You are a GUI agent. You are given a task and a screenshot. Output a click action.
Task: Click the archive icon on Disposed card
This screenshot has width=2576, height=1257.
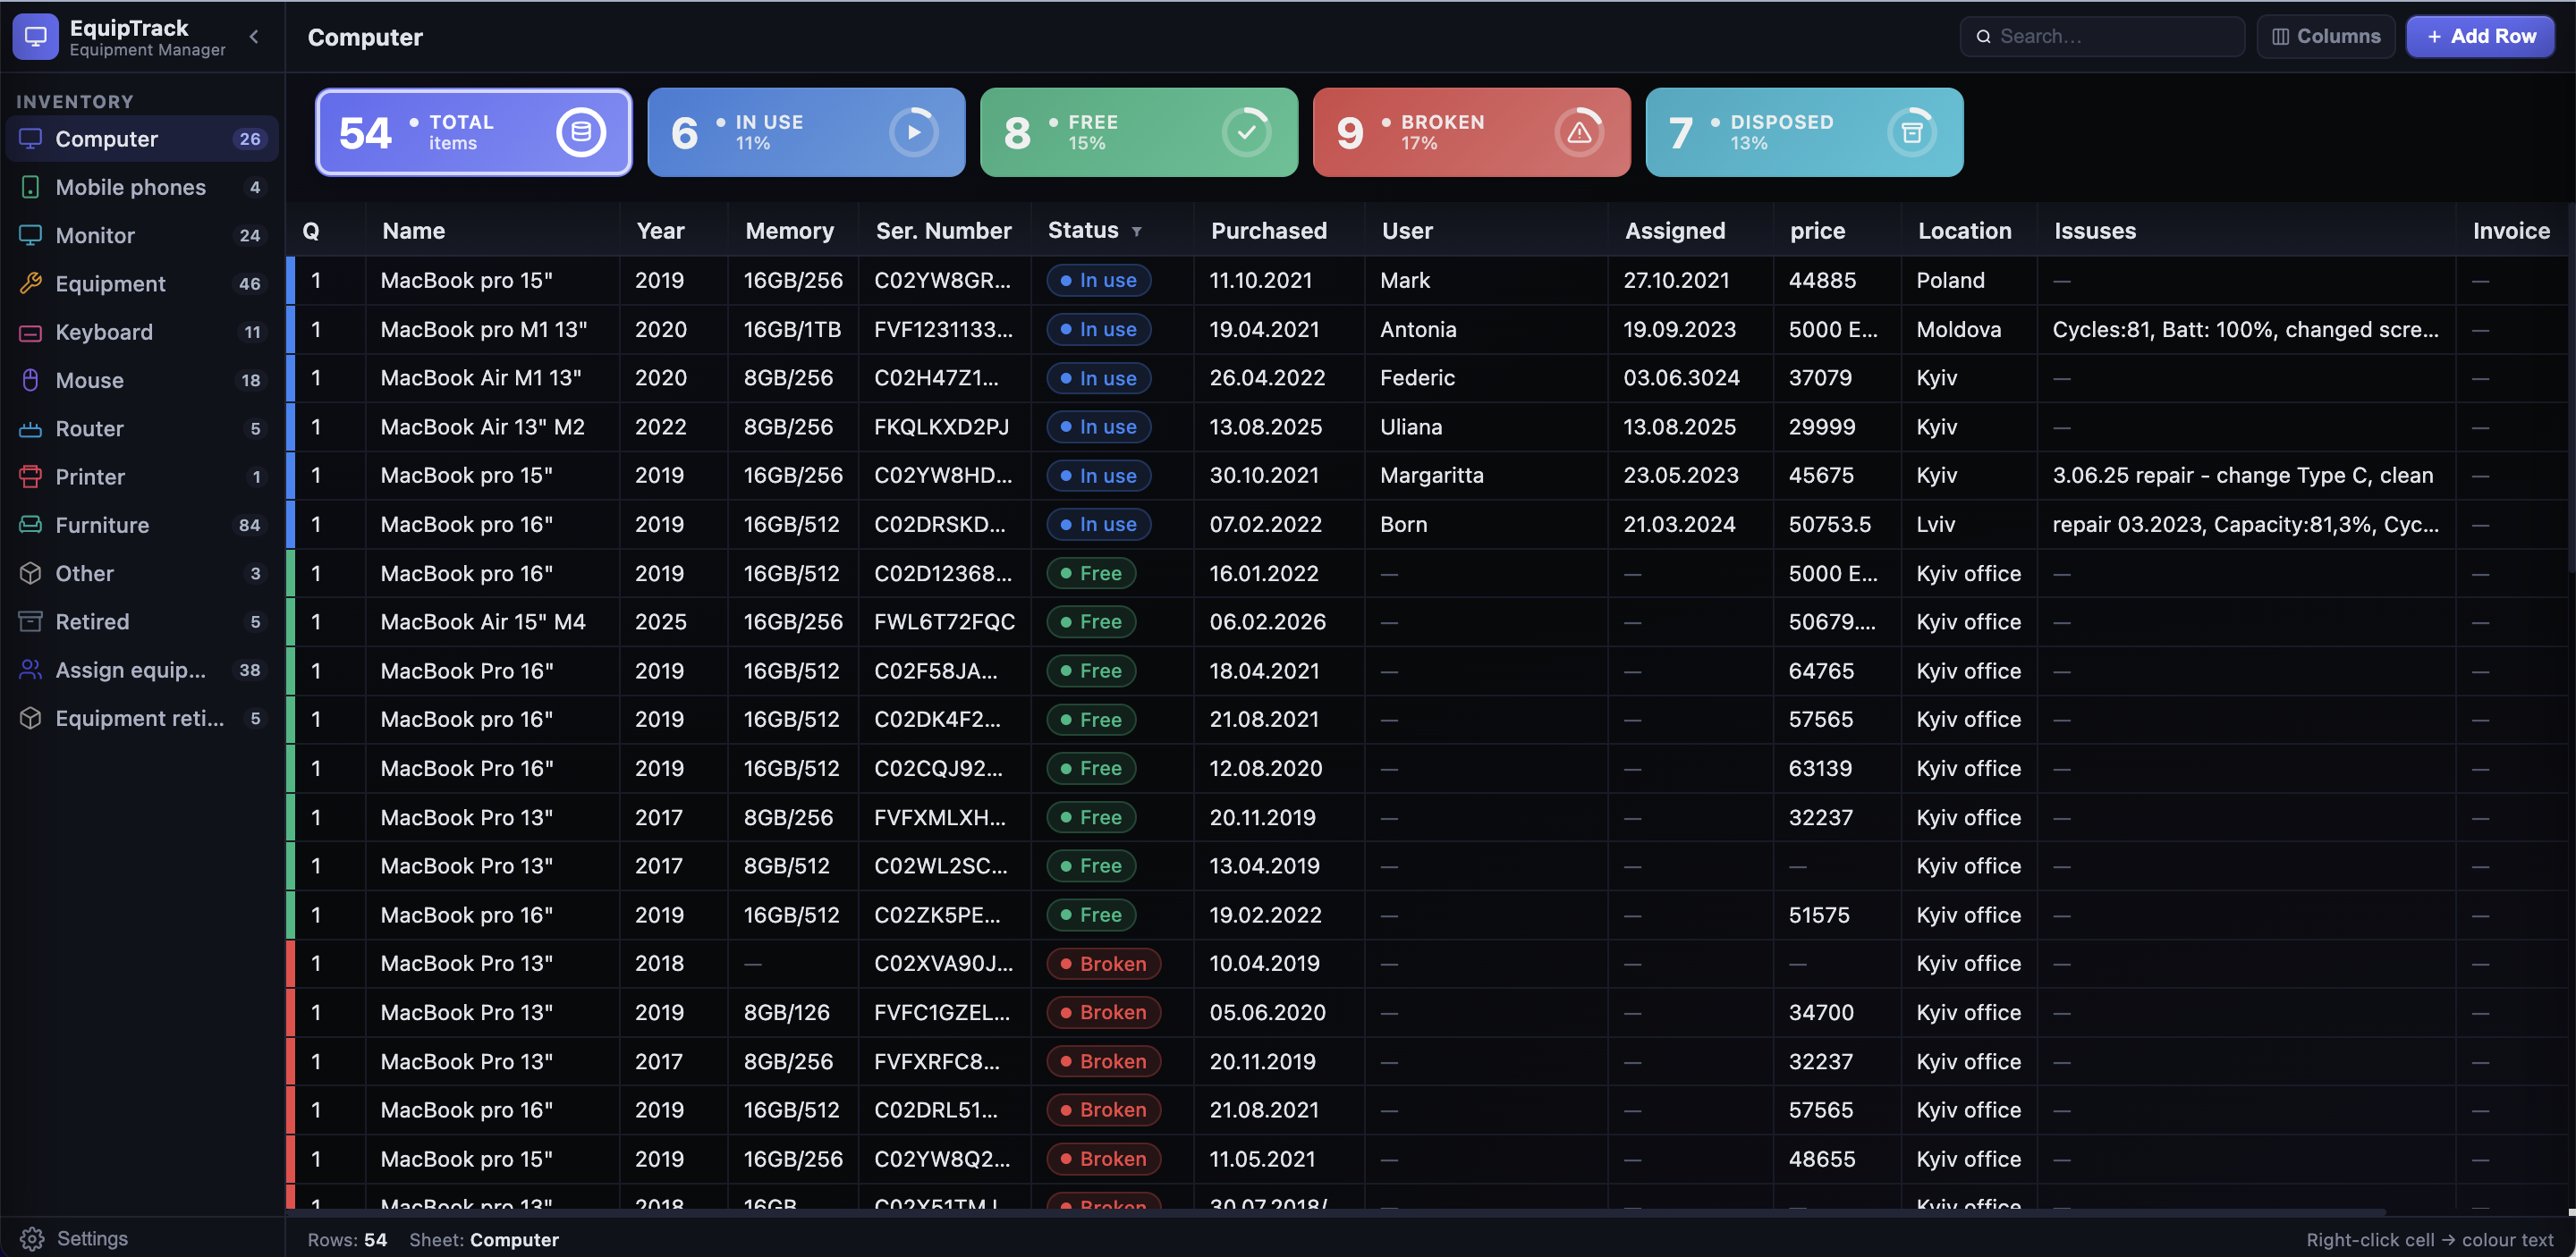[1912, 132]
